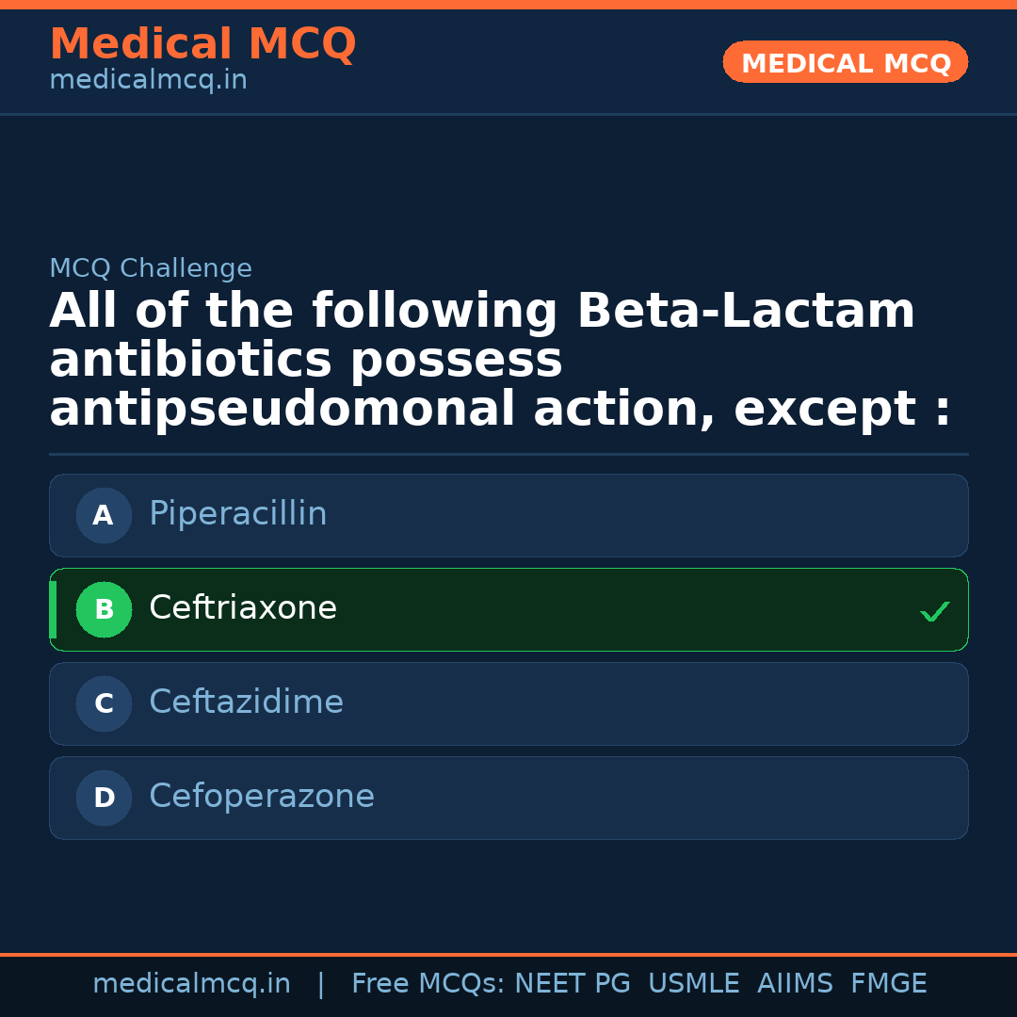Select the option A letter circle
Screen dimensions: 1017x1017
tap(104, 515)
